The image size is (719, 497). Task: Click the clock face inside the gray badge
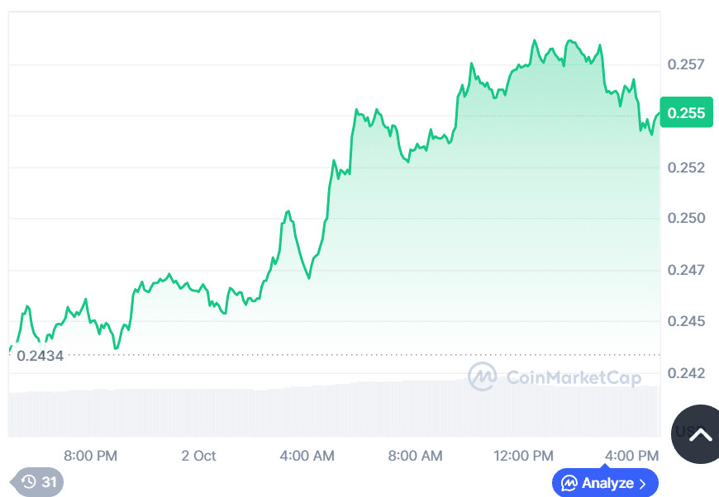pyautogui.click(x=27, y=481)
